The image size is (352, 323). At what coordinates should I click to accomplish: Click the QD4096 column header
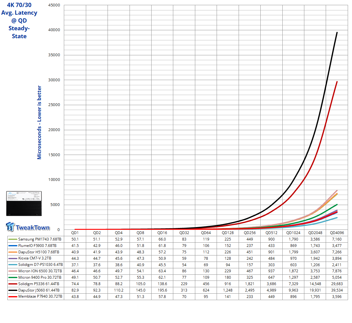click(337, 233)
